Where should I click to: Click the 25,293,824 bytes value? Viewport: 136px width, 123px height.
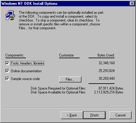pyautogui.click(x=106, y=71)
